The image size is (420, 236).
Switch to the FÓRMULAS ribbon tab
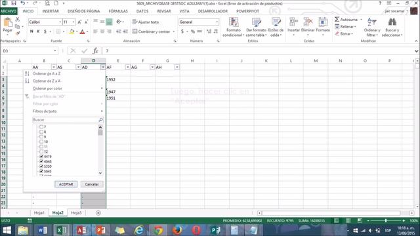(x=118, y=11)
